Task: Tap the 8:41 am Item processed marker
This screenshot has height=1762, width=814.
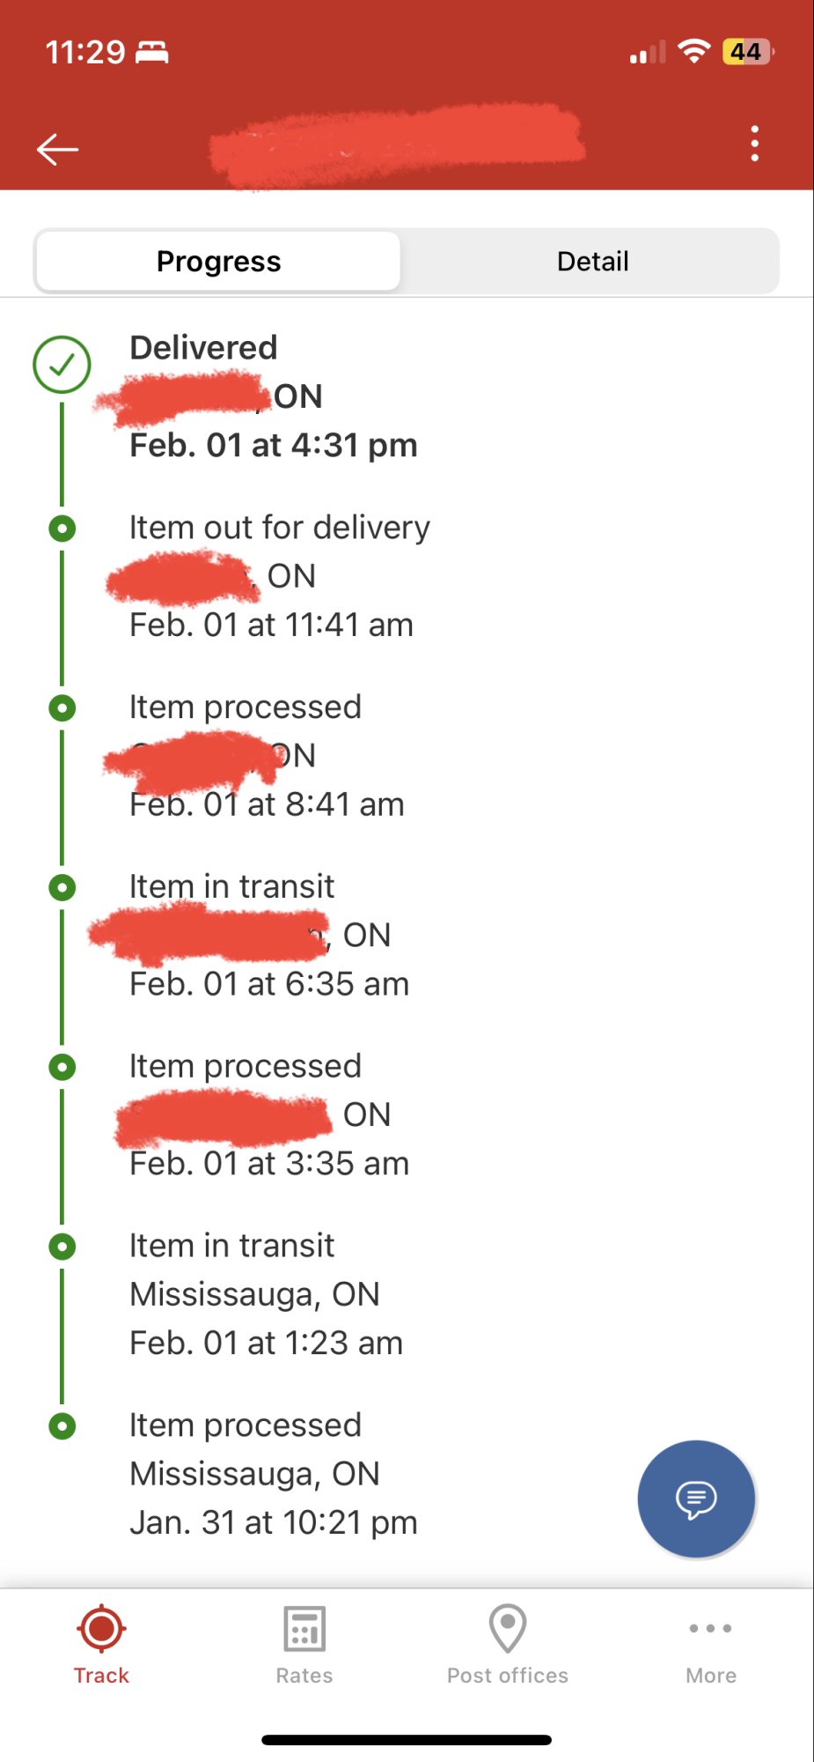Action: (62, 708)
